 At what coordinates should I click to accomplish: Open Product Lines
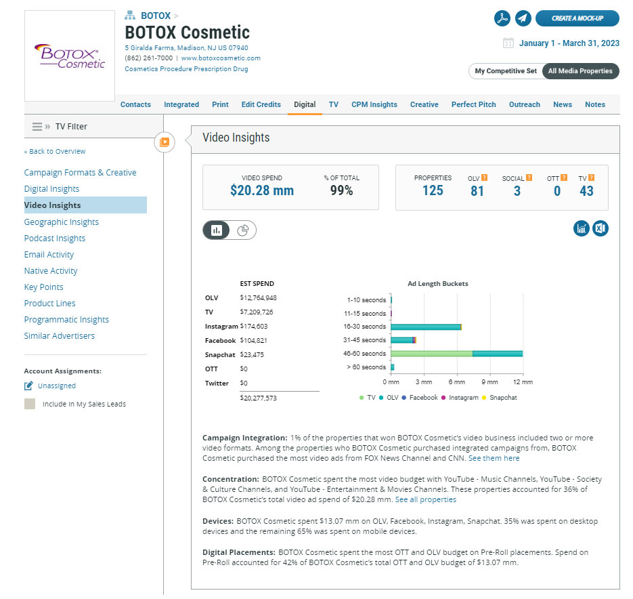pyautogui.click(x=49, y=303)
